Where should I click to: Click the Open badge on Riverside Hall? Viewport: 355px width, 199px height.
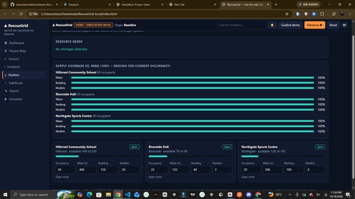[x=227, y=147]
